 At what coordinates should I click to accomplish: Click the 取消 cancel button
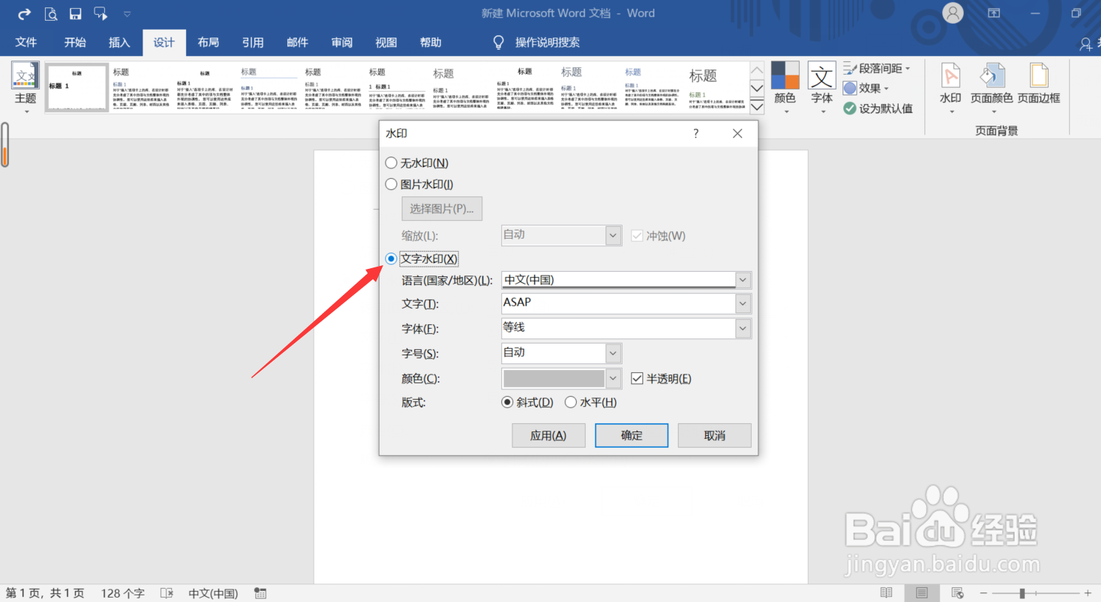point(714,436)
